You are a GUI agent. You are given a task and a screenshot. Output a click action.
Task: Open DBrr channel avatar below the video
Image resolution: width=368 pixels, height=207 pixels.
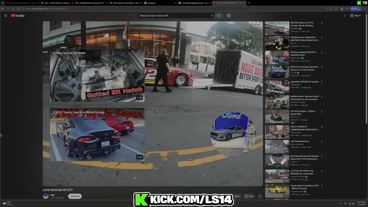[45, 196]
